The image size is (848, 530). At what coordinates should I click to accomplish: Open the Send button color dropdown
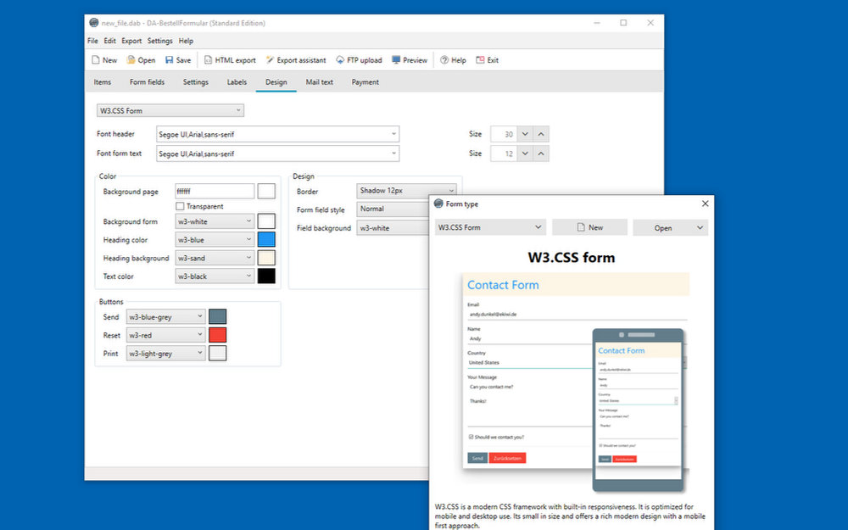pyautogui.click(x=165, y=316)
